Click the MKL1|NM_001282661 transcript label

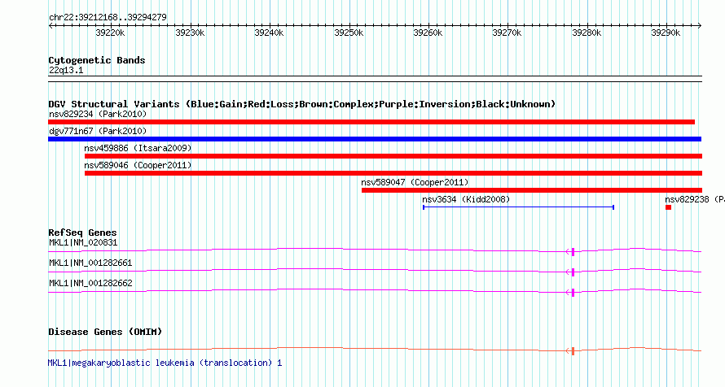click(x=90, y=263)
